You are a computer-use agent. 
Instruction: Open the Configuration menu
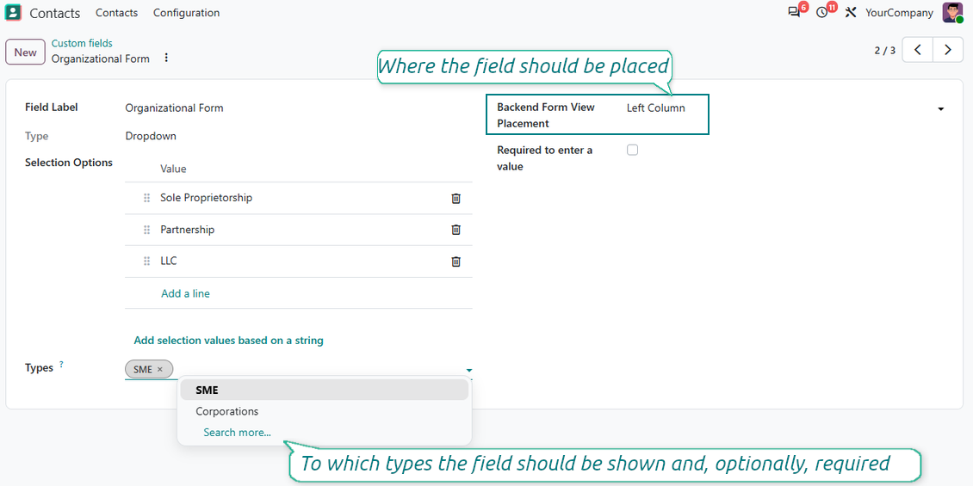186,12
